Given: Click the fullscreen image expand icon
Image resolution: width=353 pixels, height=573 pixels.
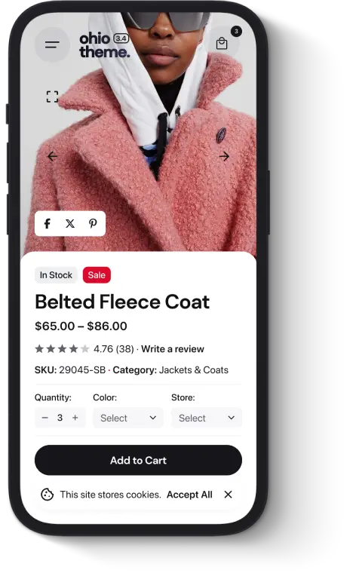Looking at the screenshot, I should (52, 97).
